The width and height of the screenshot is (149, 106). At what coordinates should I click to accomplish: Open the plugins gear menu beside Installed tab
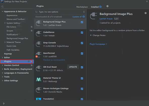point(107,6)
